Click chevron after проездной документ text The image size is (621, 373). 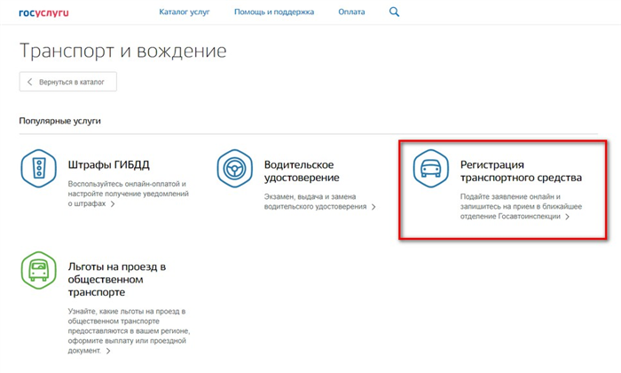pos(107,351)
